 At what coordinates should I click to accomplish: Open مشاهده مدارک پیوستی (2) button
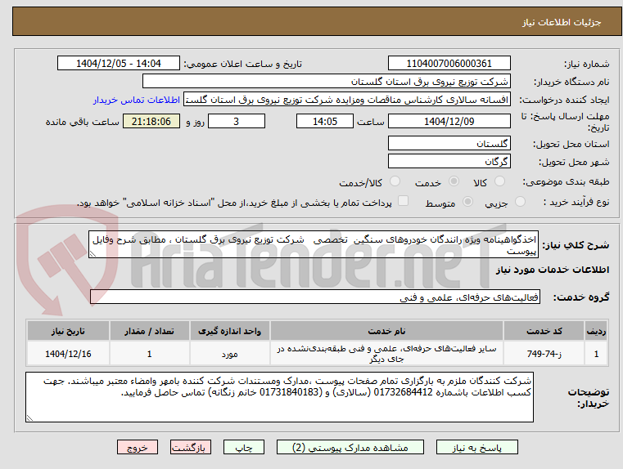[x=350, y=447]
